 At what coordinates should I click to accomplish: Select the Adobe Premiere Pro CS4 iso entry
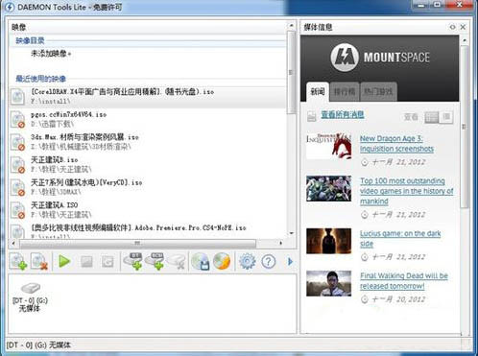tap(148, 231)
